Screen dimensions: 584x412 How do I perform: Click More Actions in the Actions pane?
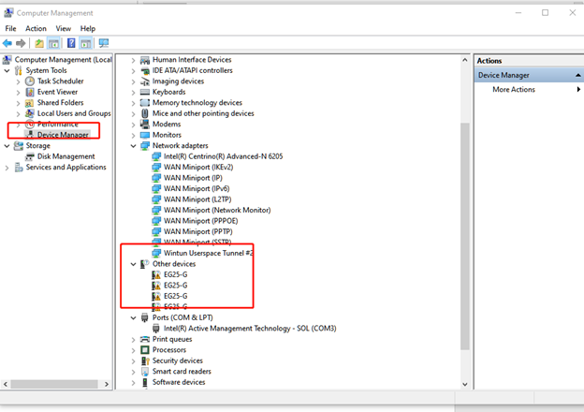coord(514,90)
